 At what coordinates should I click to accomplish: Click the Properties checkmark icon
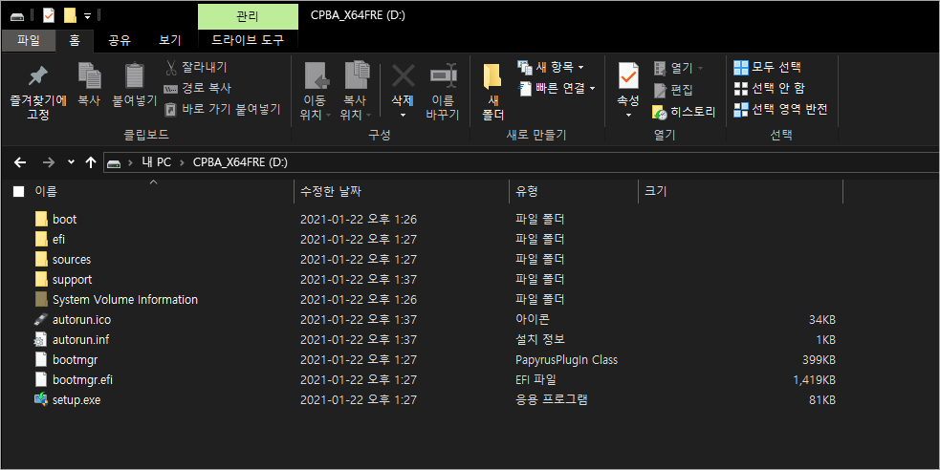[628, 76]
